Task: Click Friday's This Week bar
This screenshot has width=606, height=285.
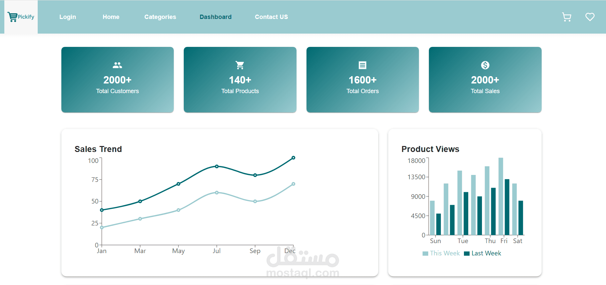Action: [501, 196]
